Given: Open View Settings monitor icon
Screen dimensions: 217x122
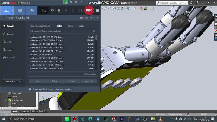Looking at the screenshot, I should tap(152, 8).
